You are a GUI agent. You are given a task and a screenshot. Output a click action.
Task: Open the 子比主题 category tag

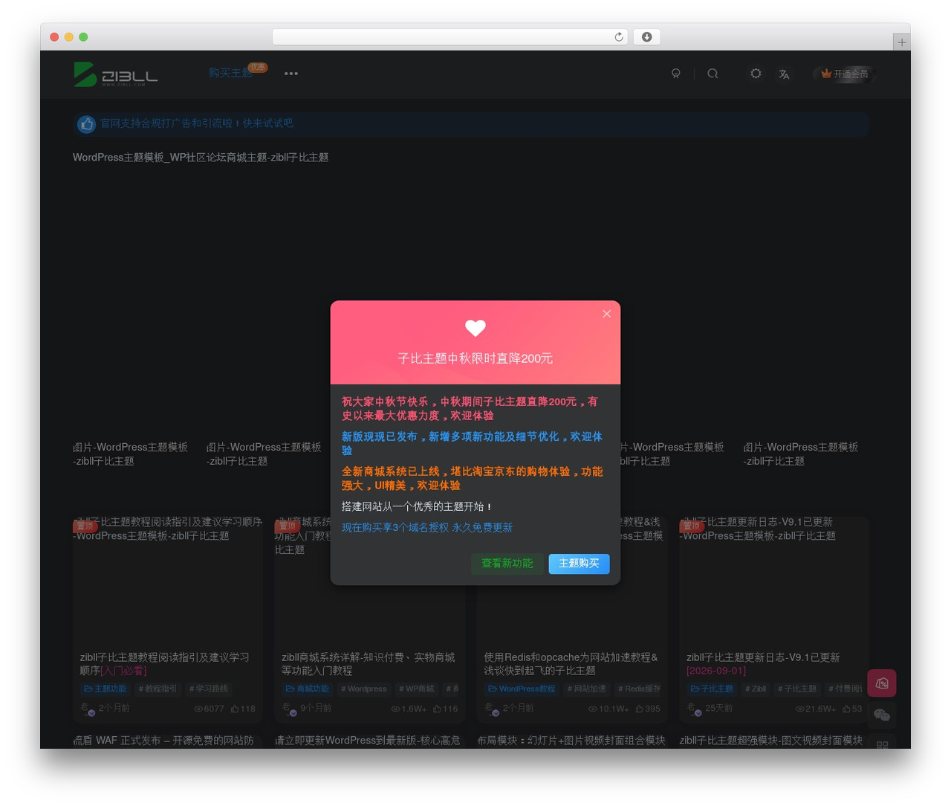pos(711,689)
